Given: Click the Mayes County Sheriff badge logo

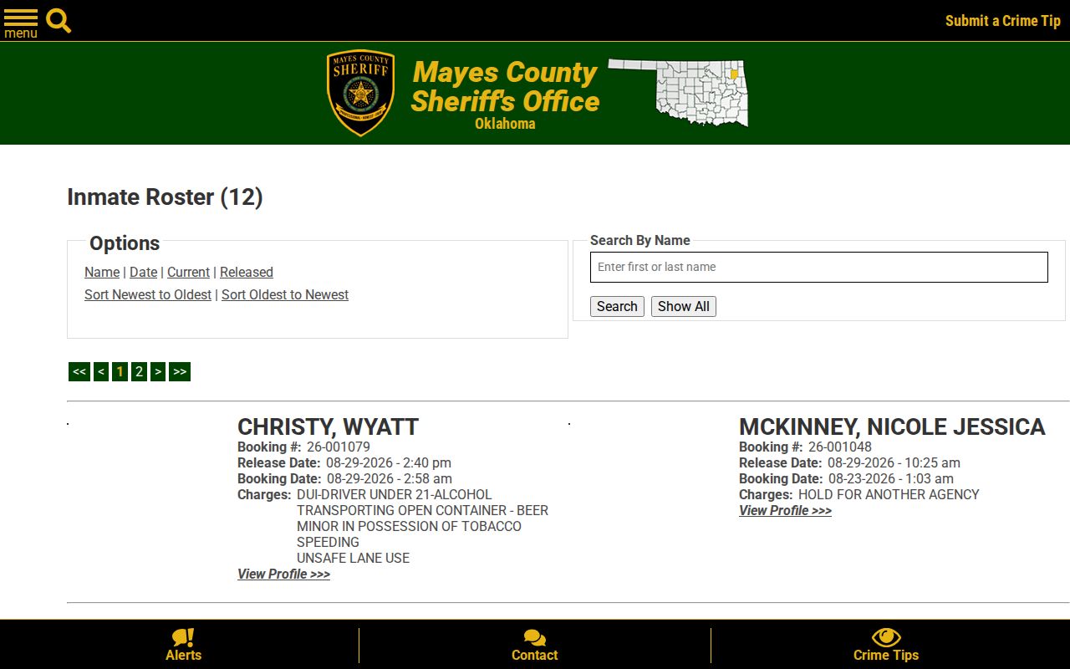Looking at the screenshot, I should tap(360, 93).
